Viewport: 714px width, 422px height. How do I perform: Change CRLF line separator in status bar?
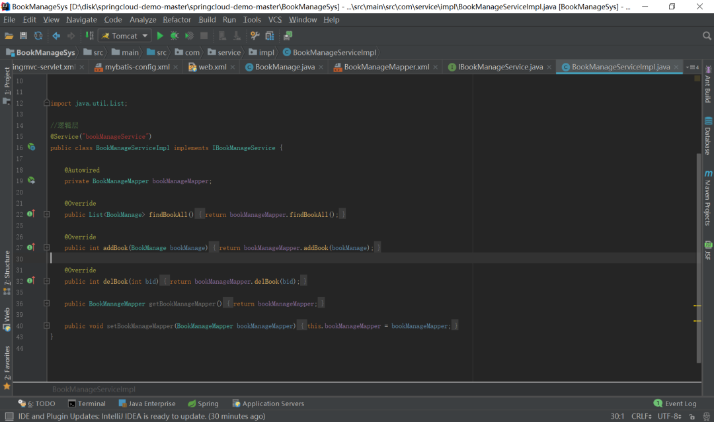[641, 416]
